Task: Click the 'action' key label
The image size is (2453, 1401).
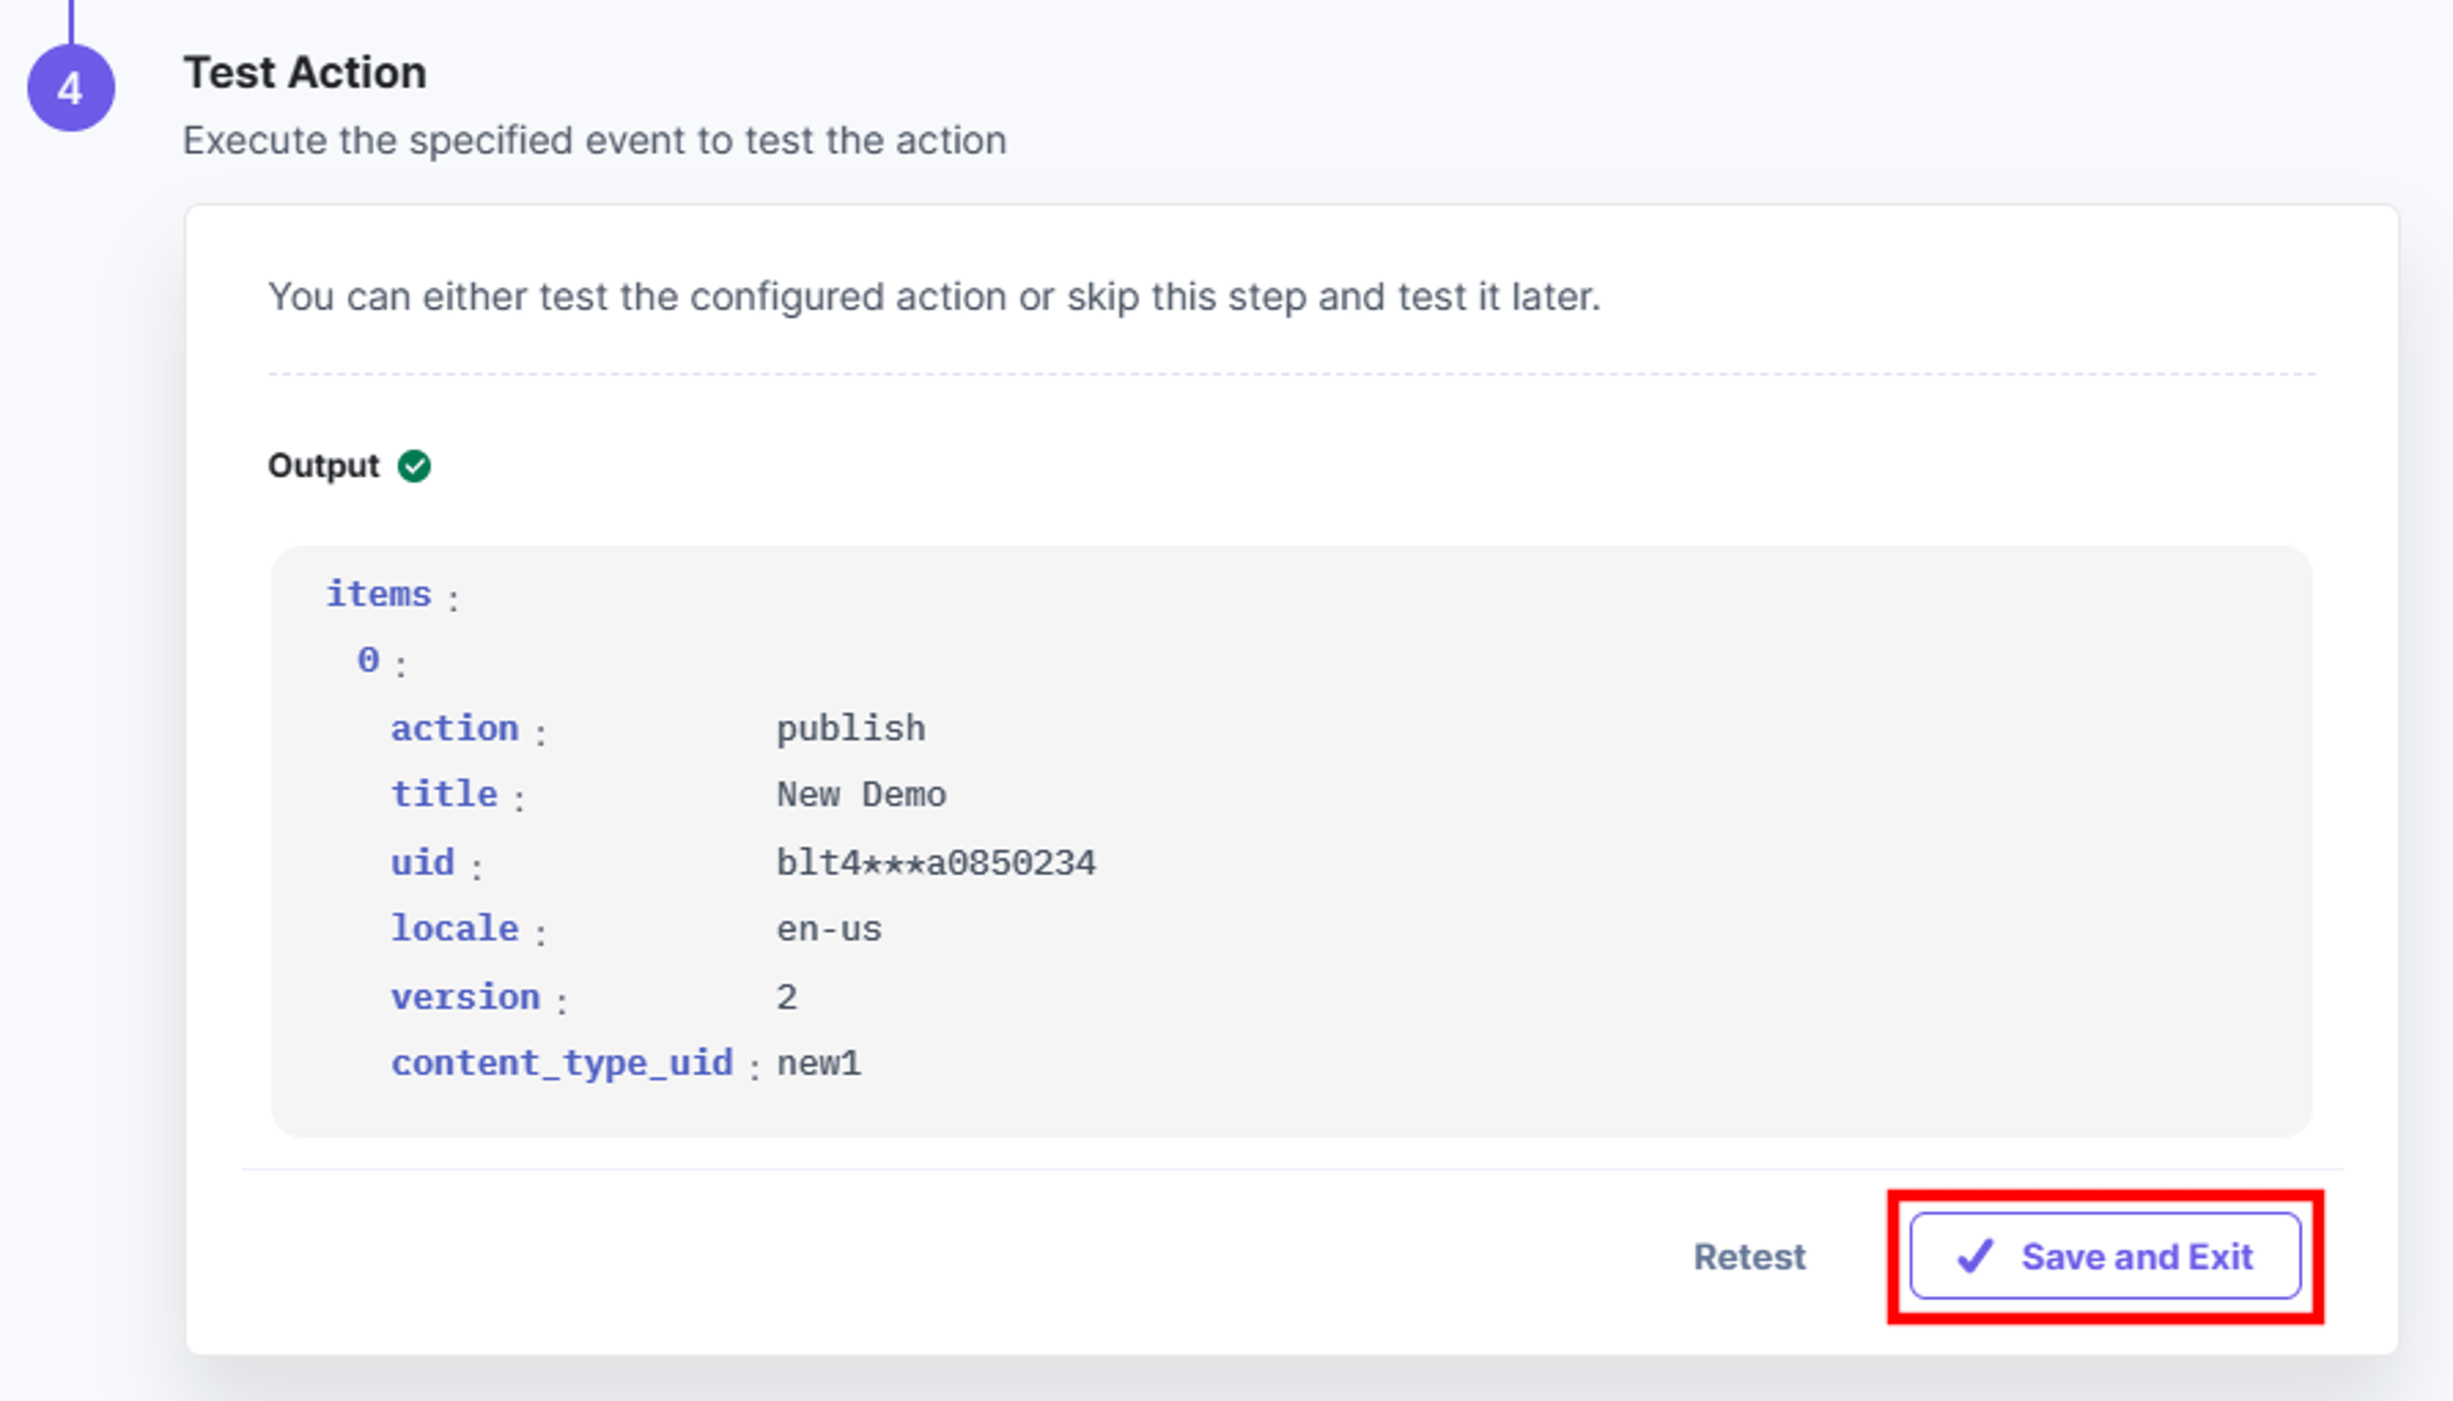Action: [454, 729]
